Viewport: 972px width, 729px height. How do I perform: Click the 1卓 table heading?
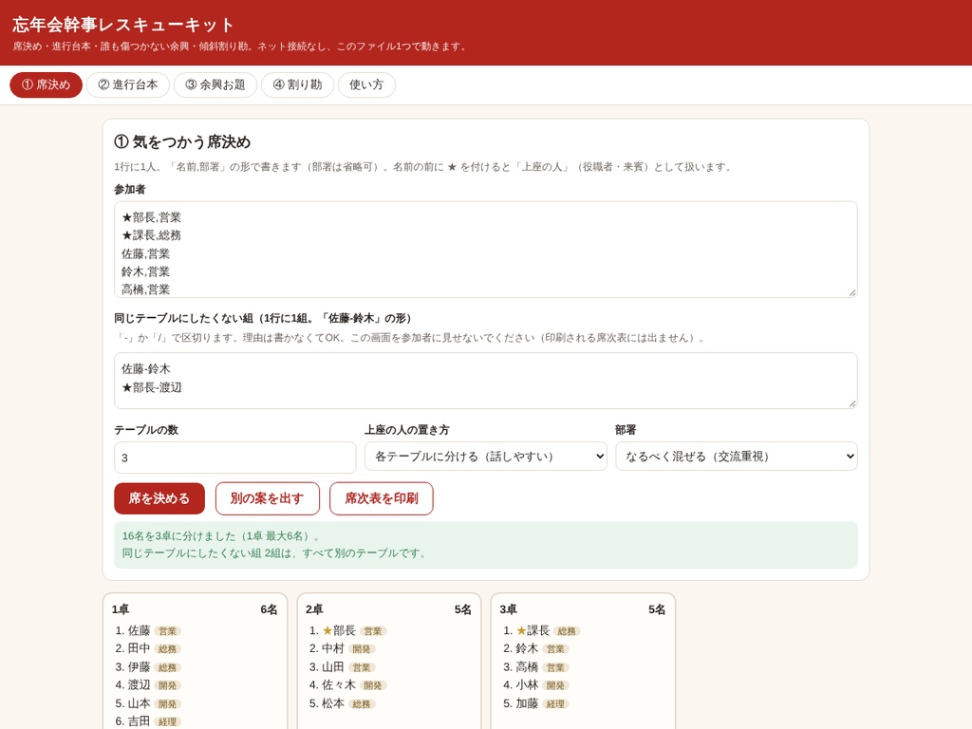[121, 609]
